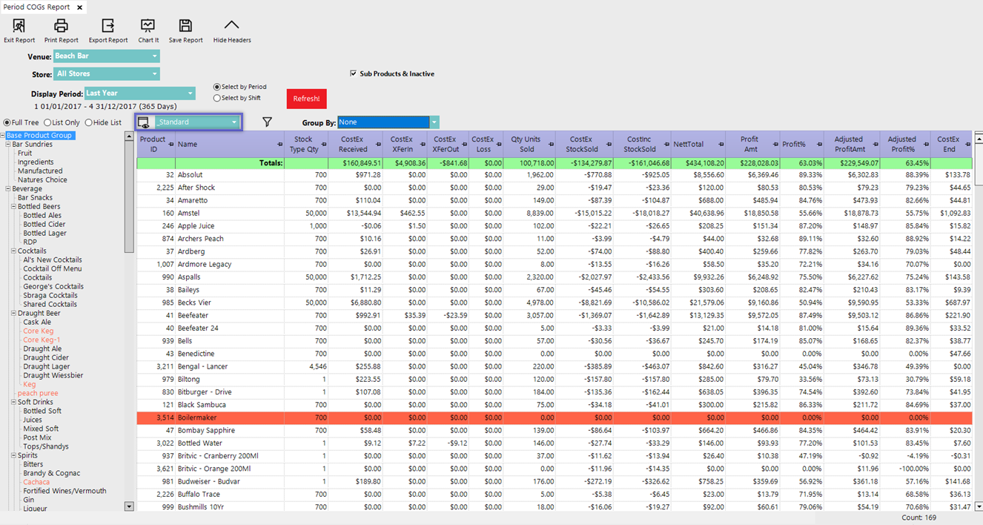
Task: Select the Period COGs Report tab
Action: tap(38, 7)
